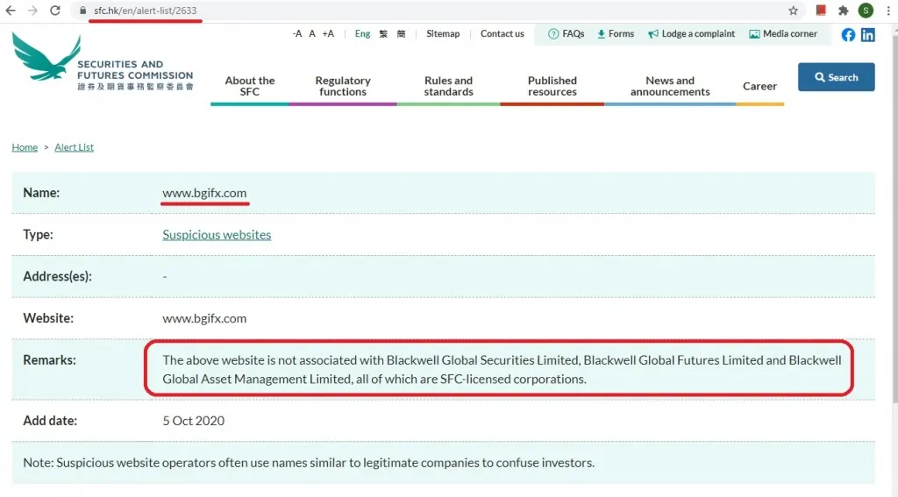This screenshot has width=898, height=497.
Task: Click the SFC eagle logo
Action: click(x=46, y=57)
